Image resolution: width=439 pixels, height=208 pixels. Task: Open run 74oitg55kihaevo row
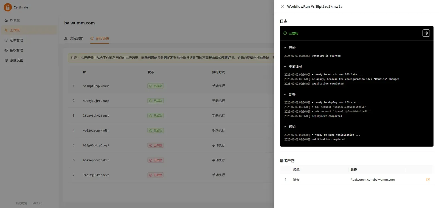[168, 175]
